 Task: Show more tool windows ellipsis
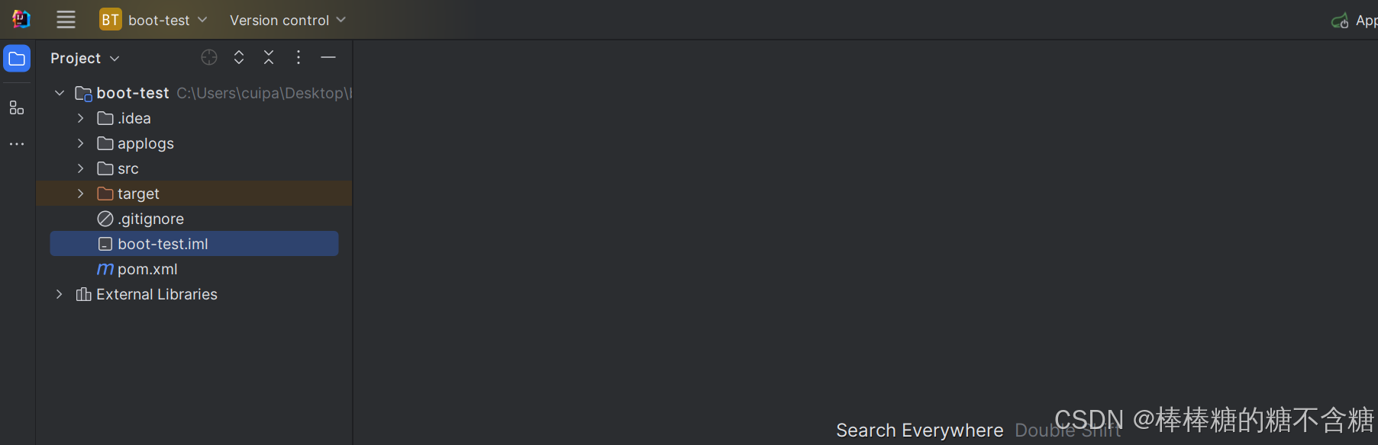[17, 143]
